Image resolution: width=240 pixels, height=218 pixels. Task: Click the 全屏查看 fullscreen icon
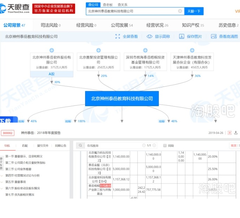point(118,36)
